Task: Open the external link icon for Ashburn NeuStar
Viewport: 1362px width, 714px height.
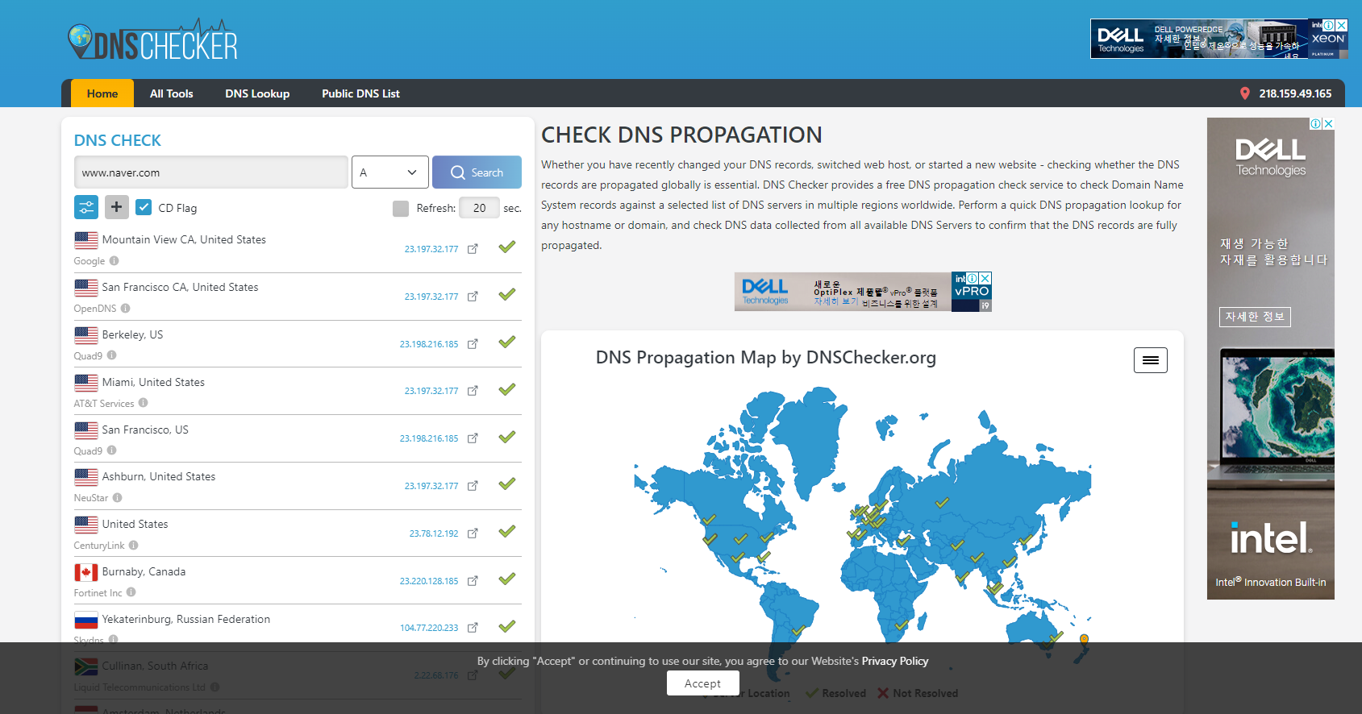Action: [473, 486]
